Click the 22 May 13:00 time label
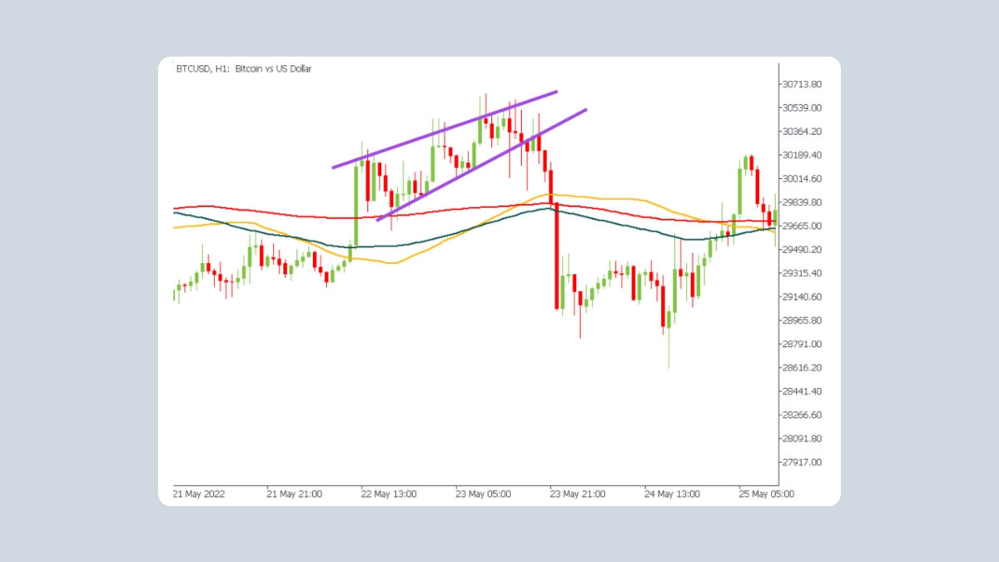 pos(388,494)
